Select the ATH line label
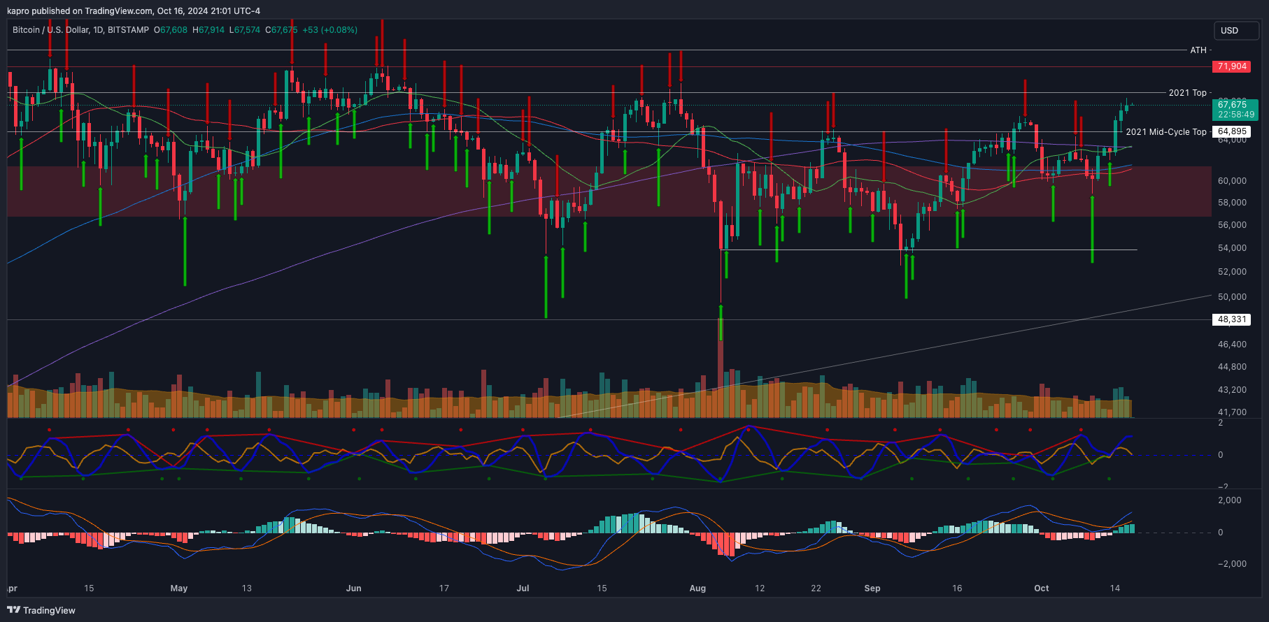Viewport: 1269px width, 622px height. [x=1198, y=50]
